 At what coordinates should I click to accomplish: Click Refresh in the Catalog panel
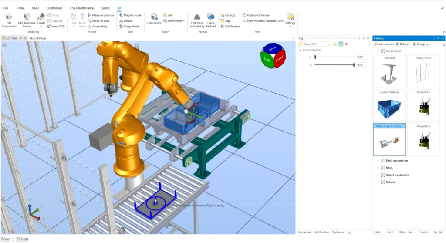click(x=402, y=44)
